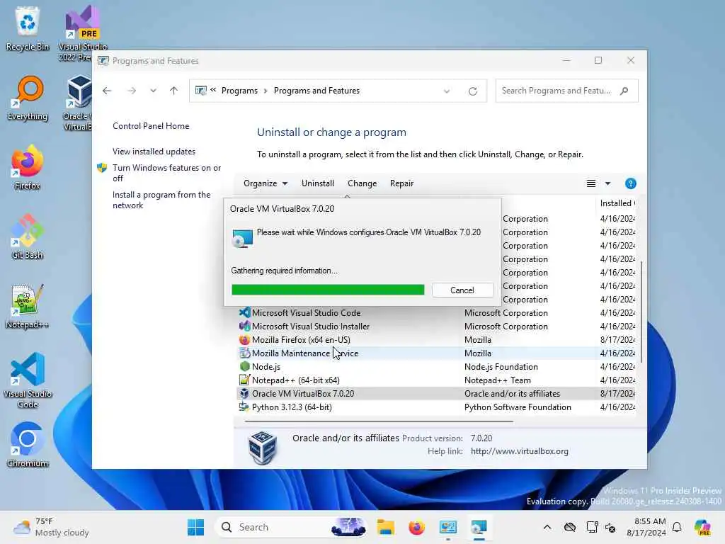This screenshot has height=544, width=725.
Task: Switch to the installer taskbar icon
Action: tap(479, 527)
